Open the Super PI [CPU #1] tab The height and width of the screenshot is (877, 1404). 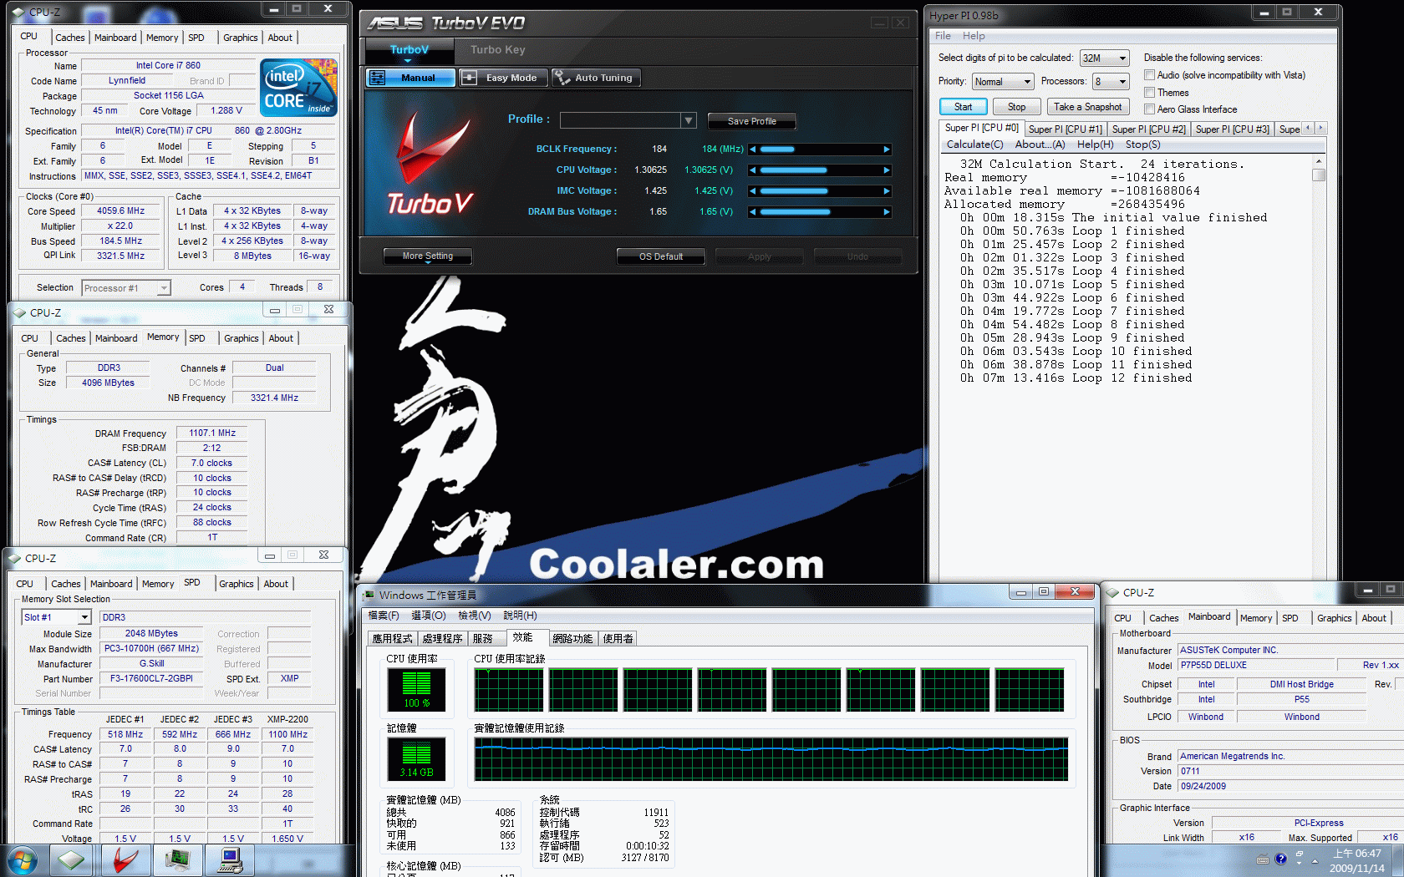tap(1065, 129)
